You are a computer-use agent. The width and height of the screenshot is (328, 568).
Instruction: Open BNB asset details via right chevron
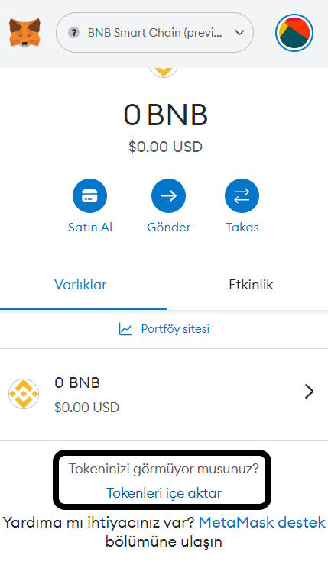(309, 392)
